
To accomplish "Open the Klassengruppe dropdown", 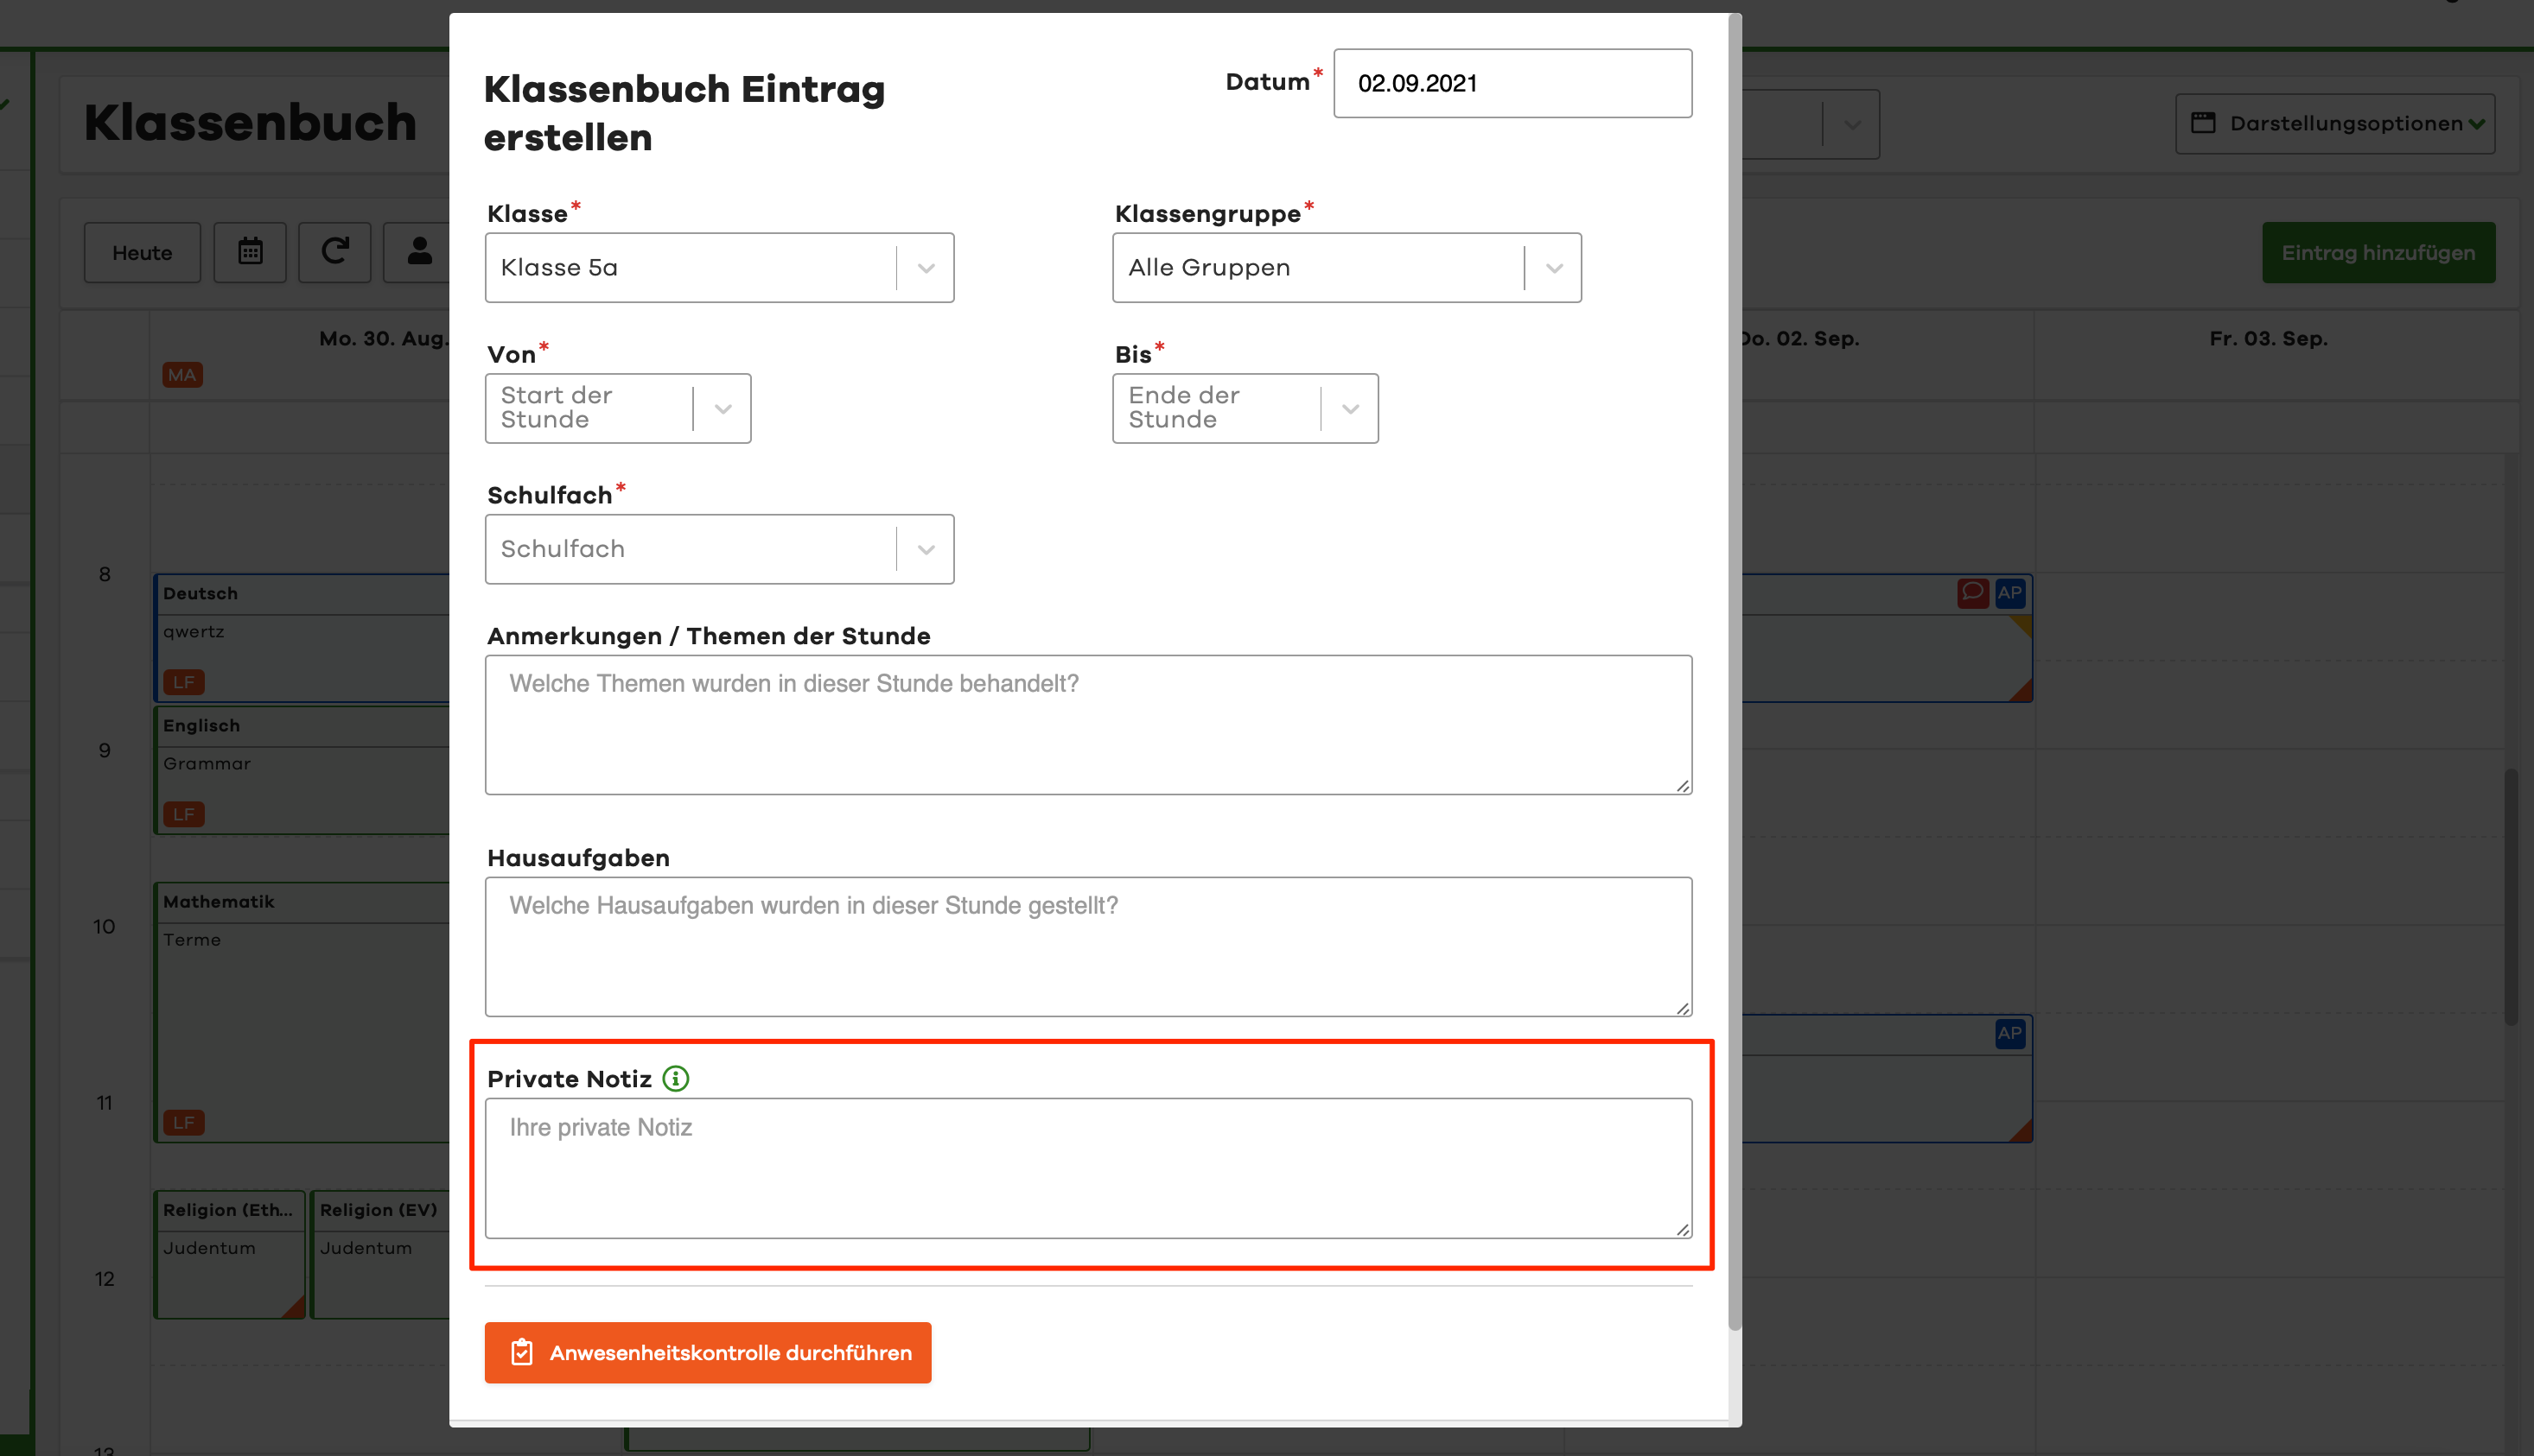I will [x=1345, y=268].
